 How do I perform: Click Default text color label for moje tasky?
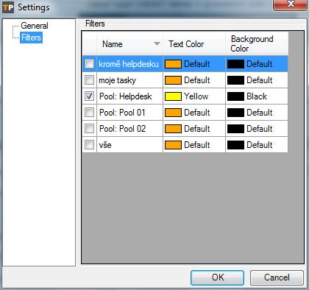pos(197,80)
